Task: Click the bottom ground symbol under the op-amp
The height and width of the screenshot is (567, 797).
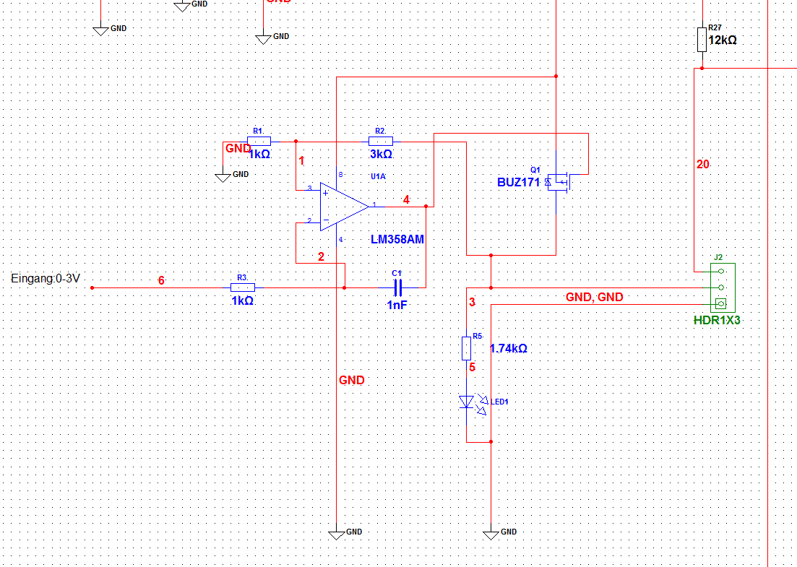Action: point(337,535)
